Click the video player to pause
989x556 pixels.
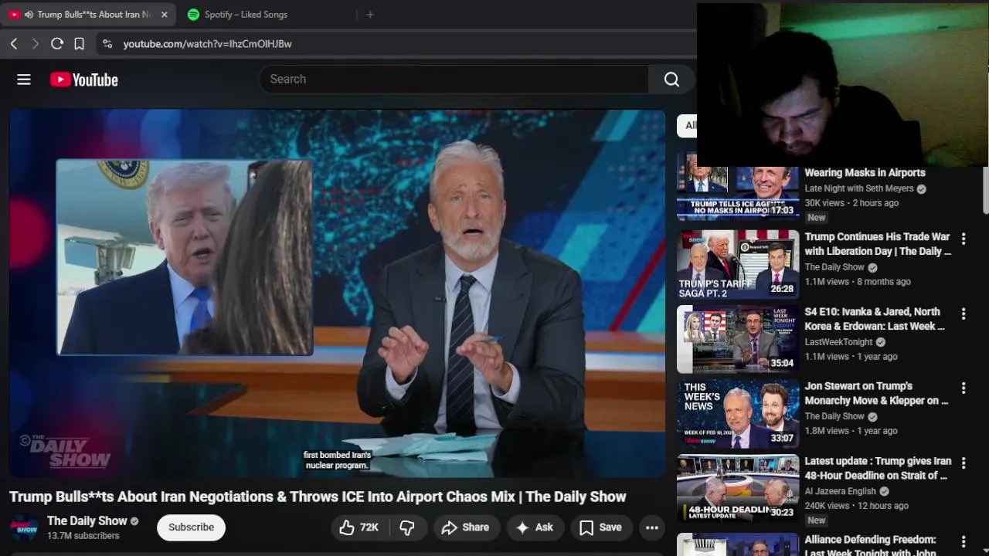tap(337, 293)
